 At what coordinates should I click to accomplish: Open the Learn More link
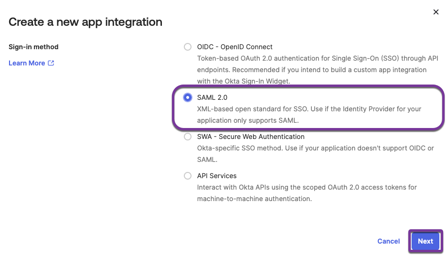[27, 63]
